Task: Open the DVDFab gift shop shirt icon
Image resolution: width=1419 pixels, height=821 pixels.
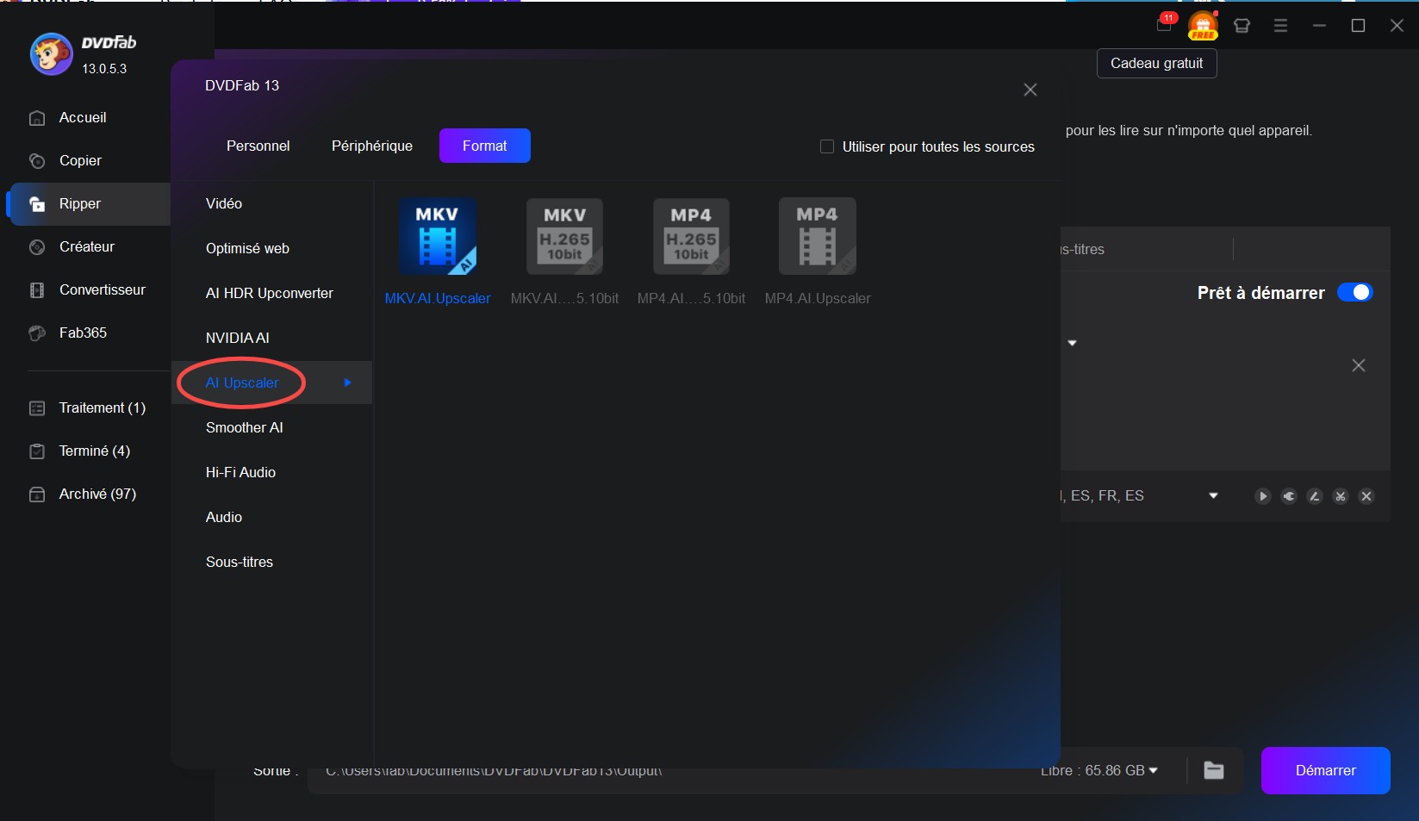Action: click(x=1242, y=26)
